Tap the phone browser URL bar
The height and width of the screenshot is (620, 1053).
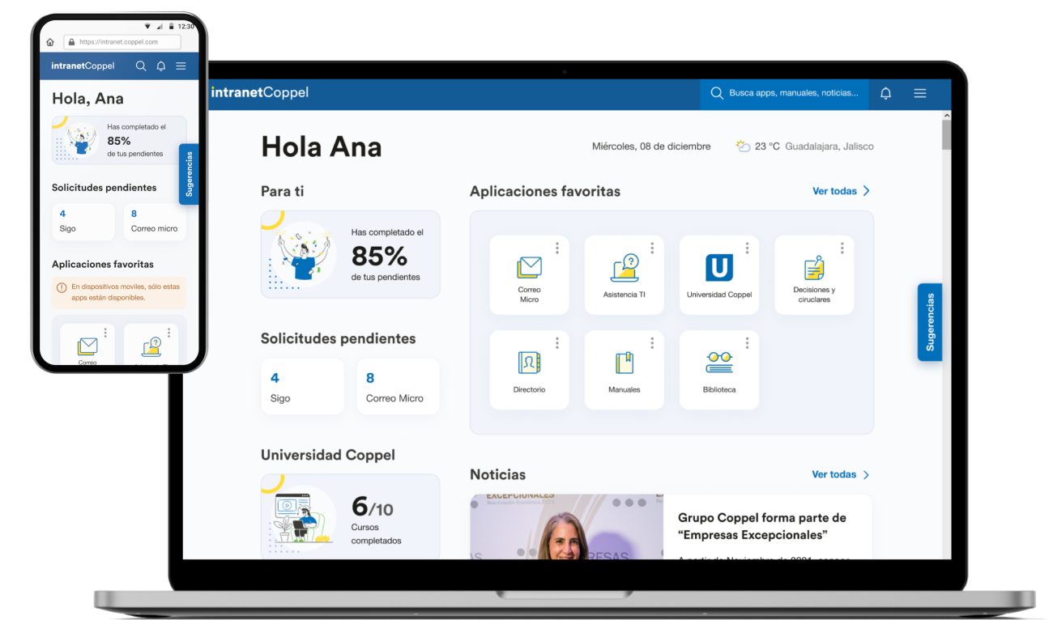coord(122,42)
